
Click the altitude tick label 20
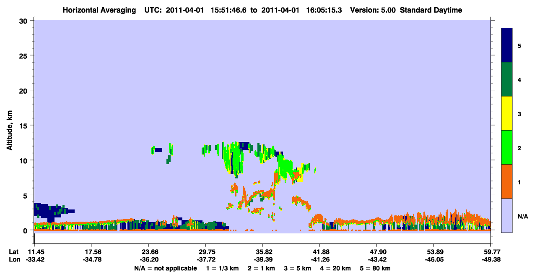click(x=24, y=90)
